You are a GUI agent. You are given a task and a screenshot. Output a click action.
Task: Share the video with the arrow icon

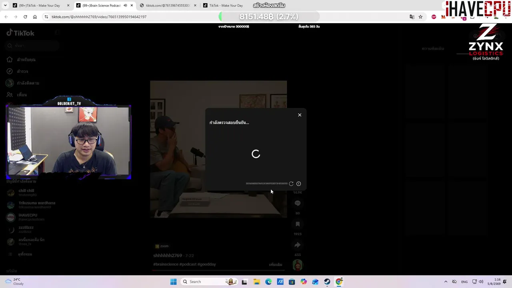click(x=298, y=245)
